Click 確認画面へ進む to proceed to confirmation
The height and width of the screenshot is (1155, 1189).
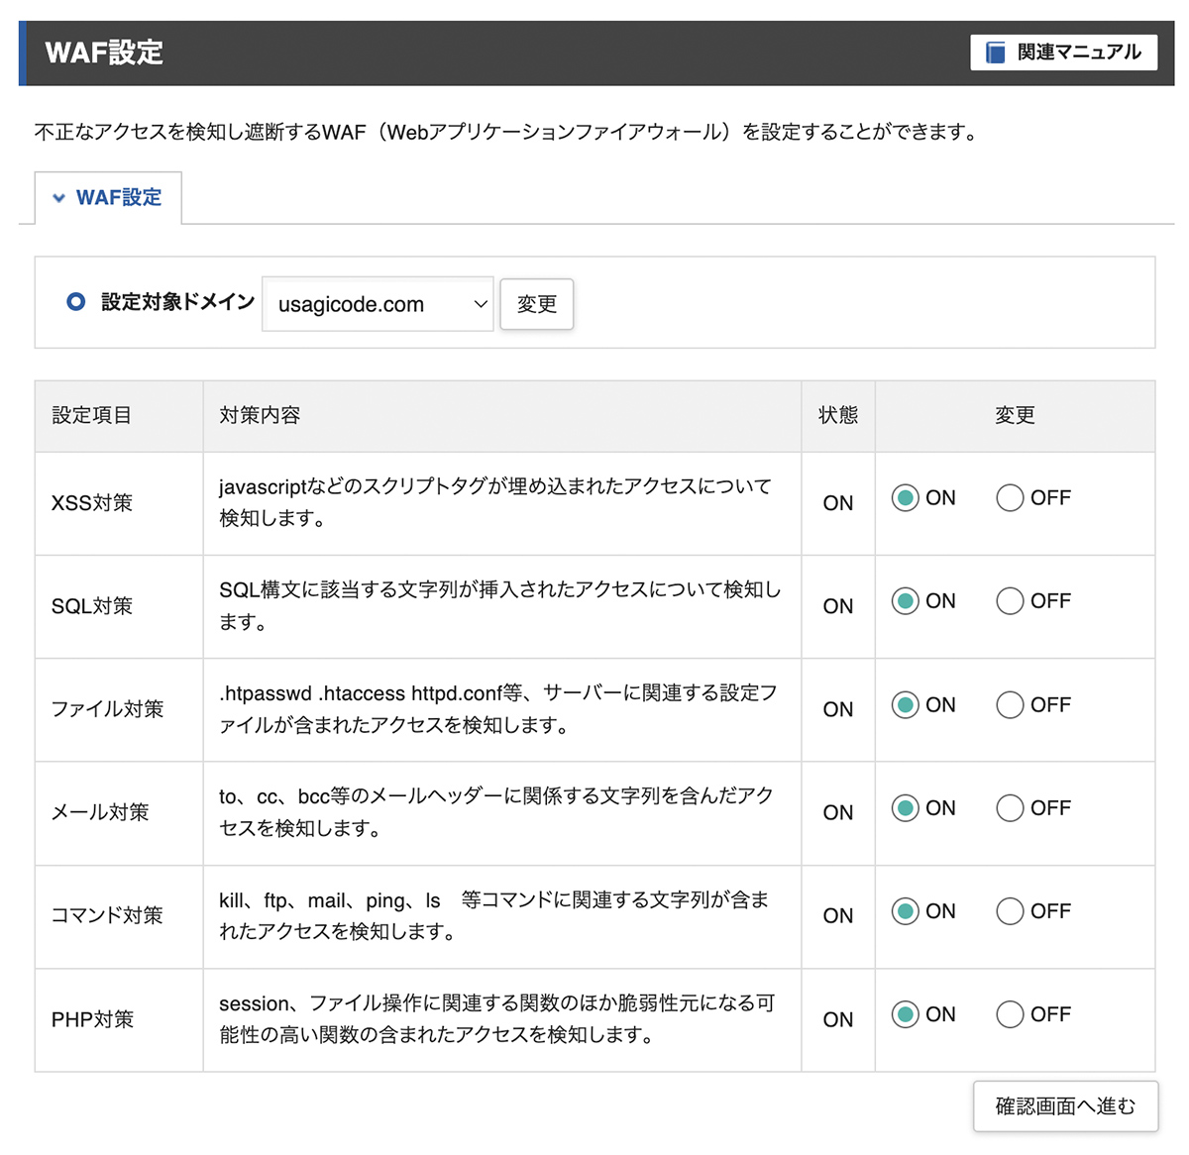[1065, 1105]
